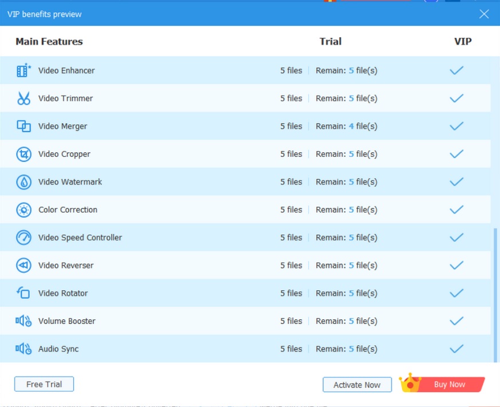The width and height of the screenshot is (500, 407).
Task: Select the Color Correction label
Action: pos(68,210)
